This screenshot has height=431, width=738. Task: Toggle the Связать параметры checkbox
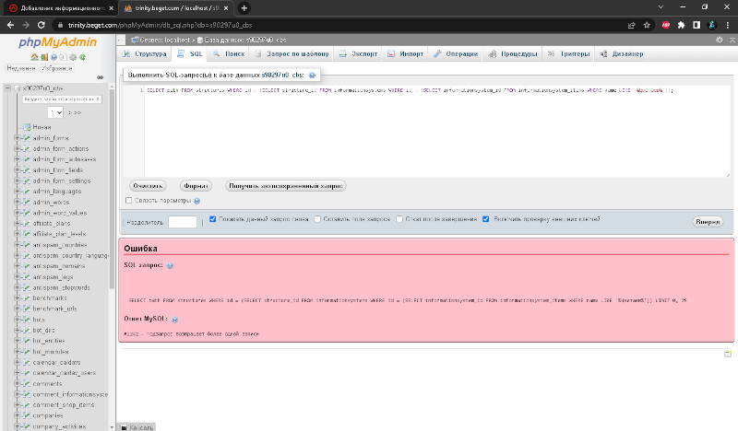coord(128,200)
